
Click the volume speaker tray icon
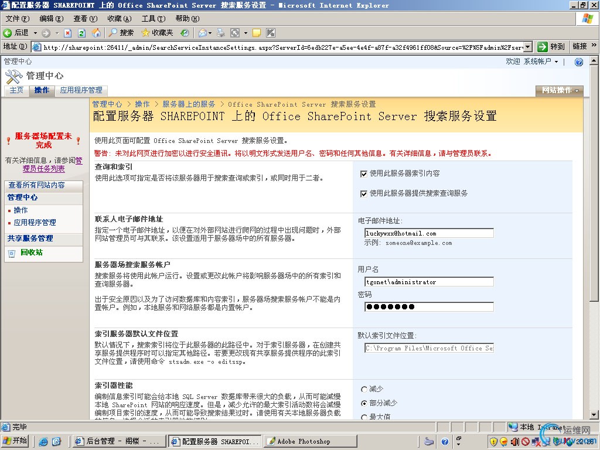(x=514, y=442)
